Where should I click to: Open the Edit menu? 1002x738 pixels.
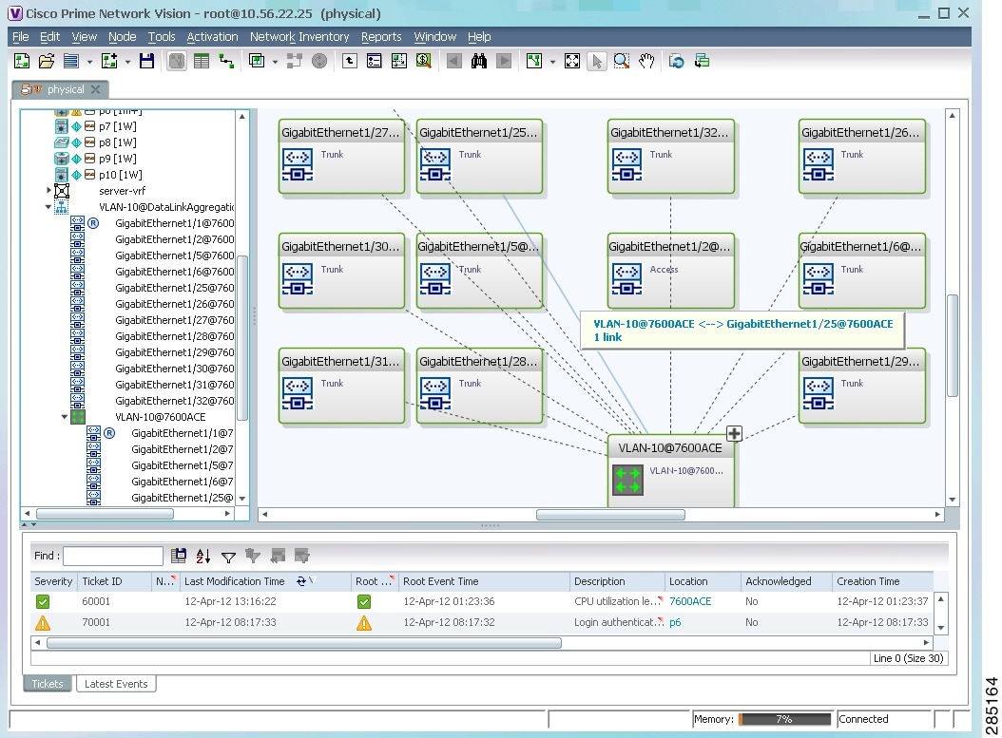tap(49, 37)
